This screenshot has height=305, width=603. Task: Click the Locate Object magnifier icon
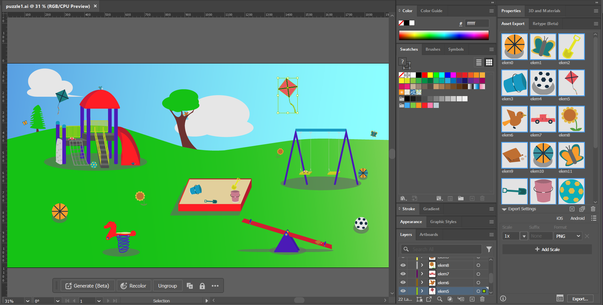tap(439, 299)
